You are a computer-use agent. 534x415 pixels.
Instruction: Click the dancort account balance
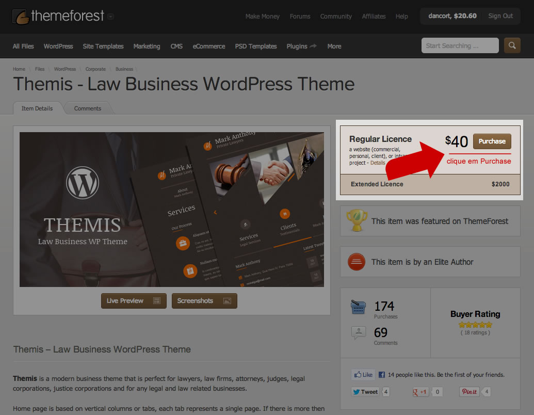452,16
